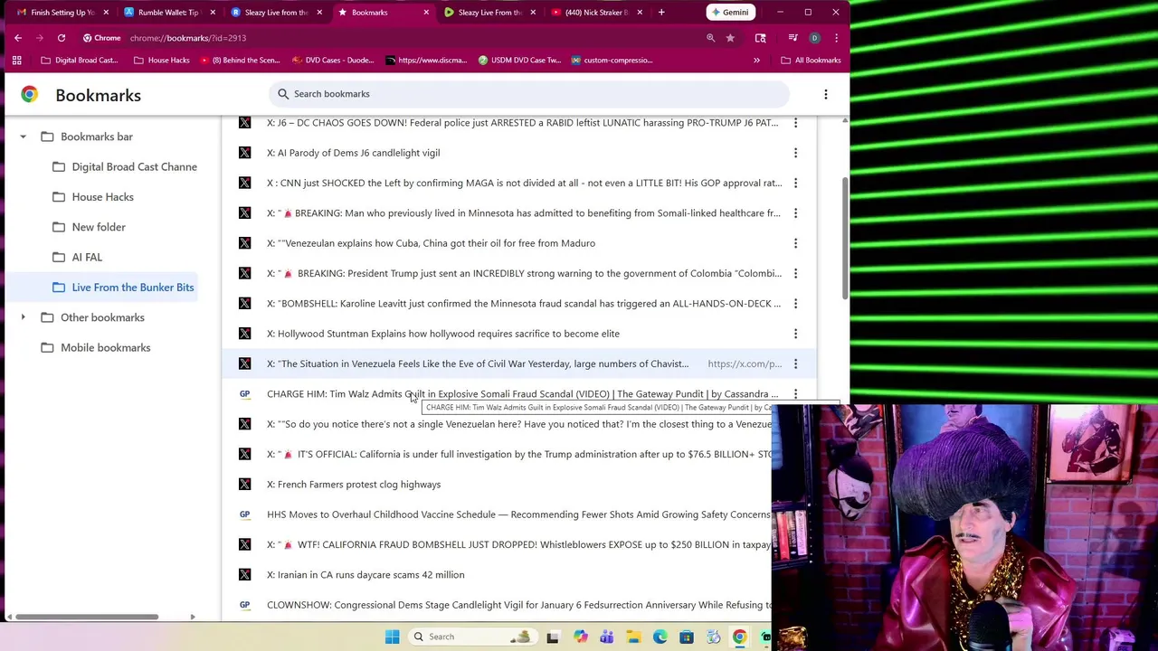The image size is (1158, 651).
Task: Open more actions for the Hollywood Stuntman bookmark
Action: click(x=795, y=334)
